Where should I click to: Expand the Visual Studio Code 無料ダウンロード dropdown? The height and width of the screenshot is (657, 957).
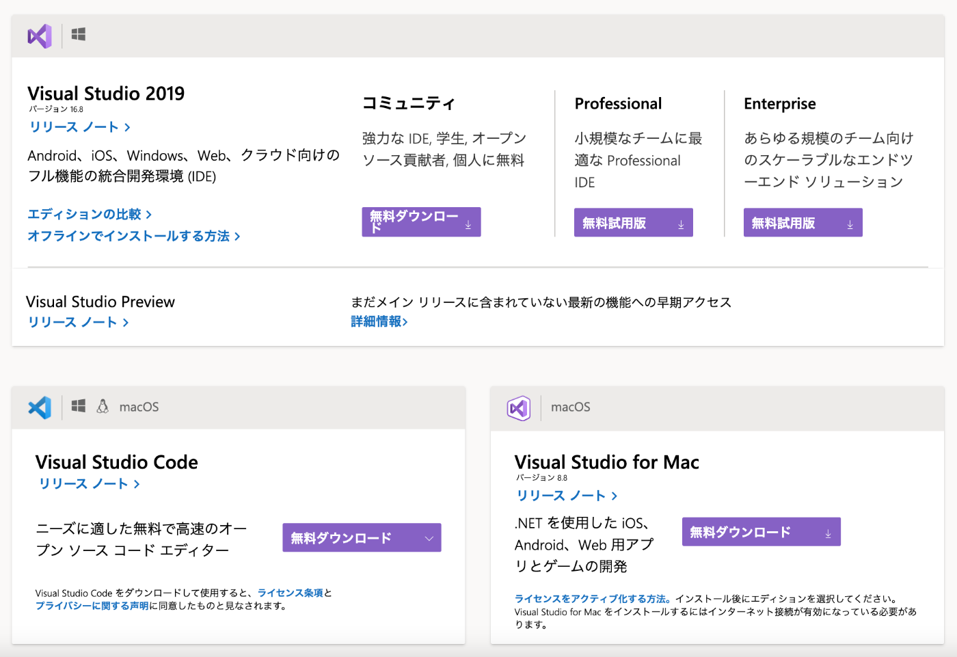pyautogui.click(x=429, y=538)
